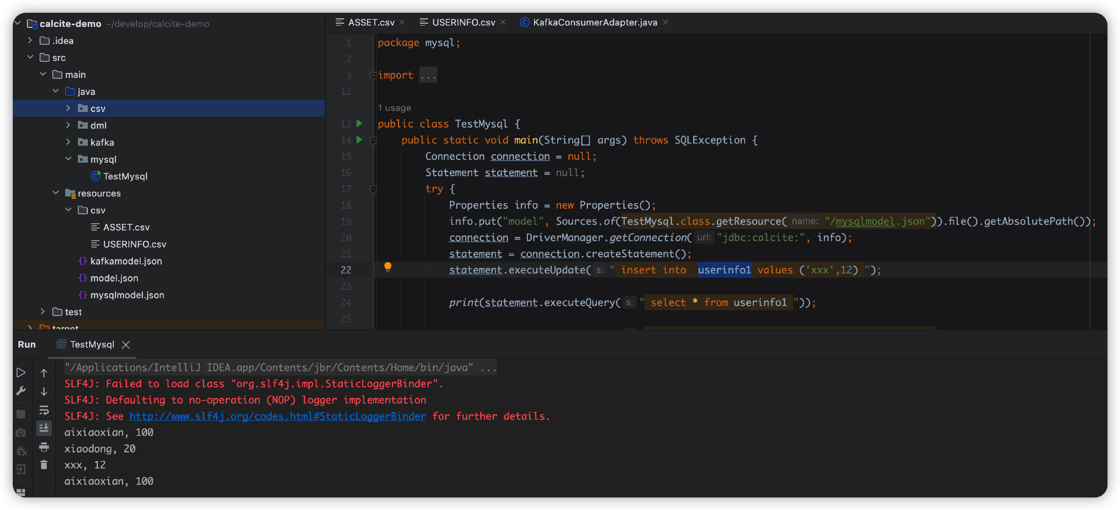Open the slf4j StaticLoggerBinder link
Image resolution: width=1120 pixels, height=510 pixels.
277,416
